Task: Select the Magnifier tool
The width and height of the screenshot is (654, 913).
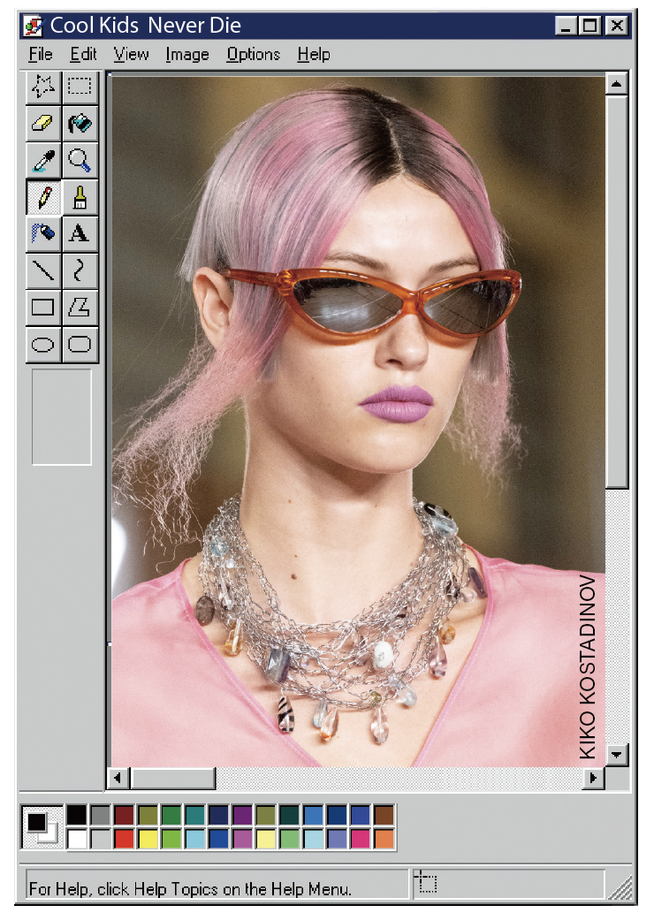Action: pyautogui.click(x=80, y=160)
